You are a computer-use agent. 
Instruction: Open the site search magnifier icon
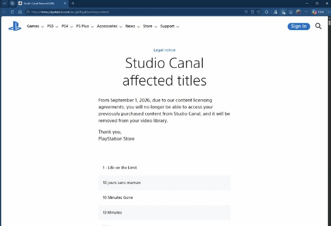[x=318, y=26]
